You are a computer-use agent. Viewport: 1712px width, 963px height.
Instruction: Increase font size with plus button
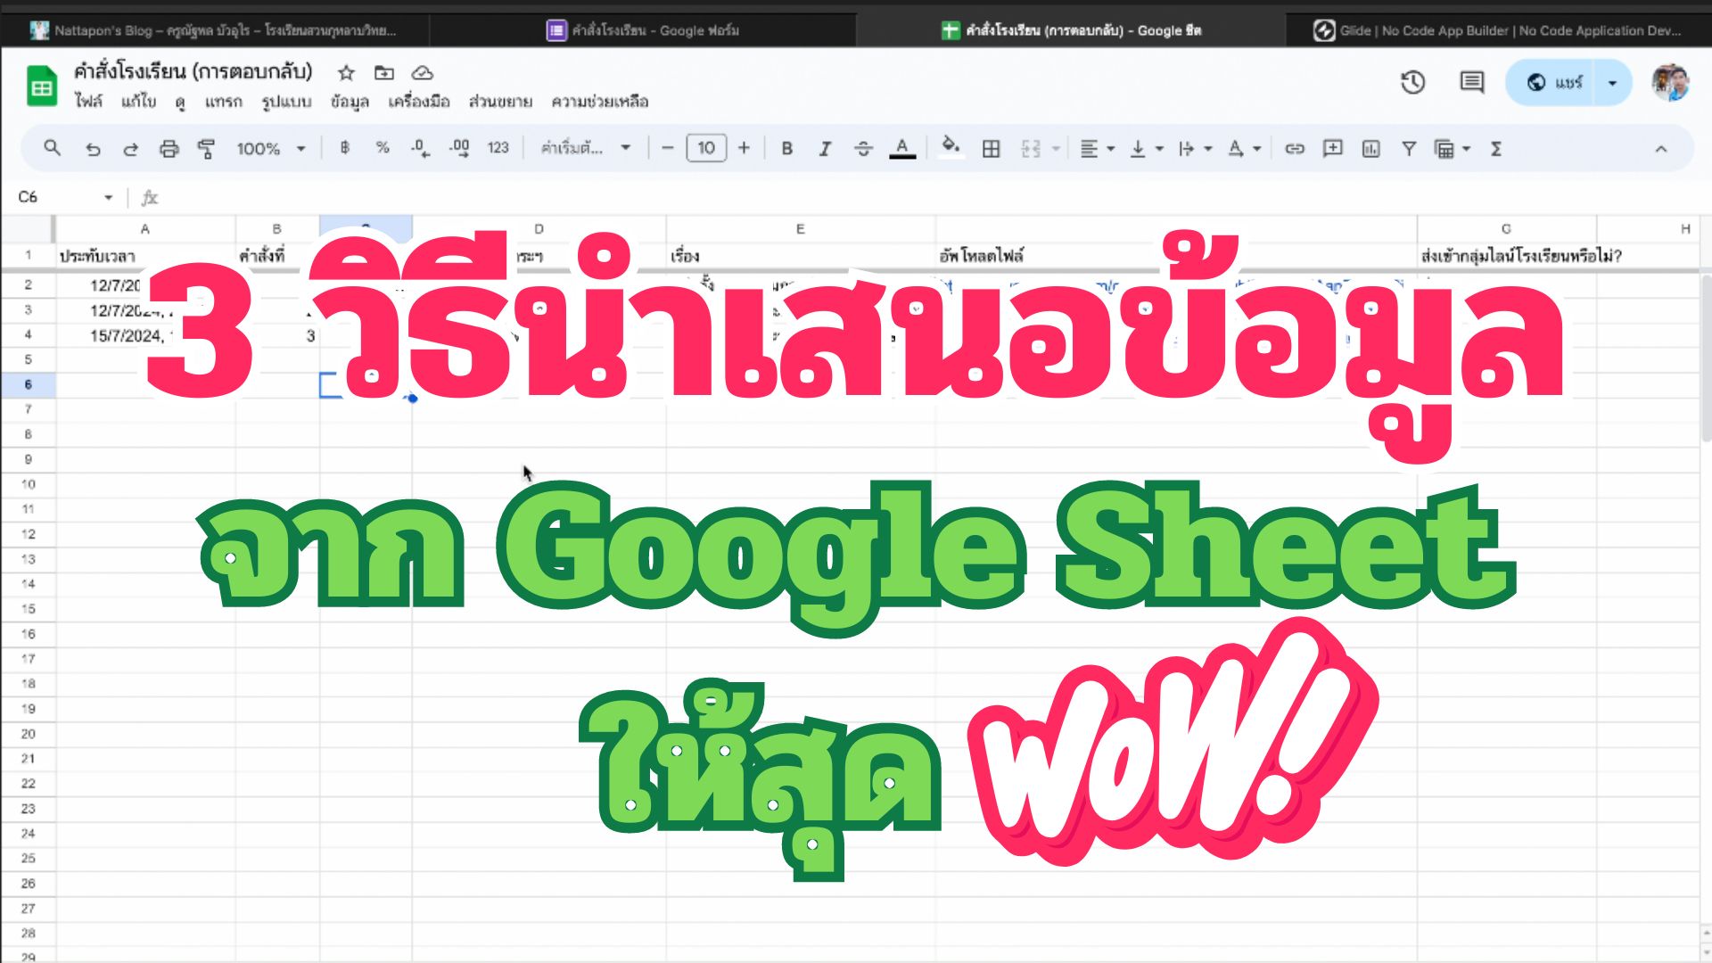click(x=744, y=148)
